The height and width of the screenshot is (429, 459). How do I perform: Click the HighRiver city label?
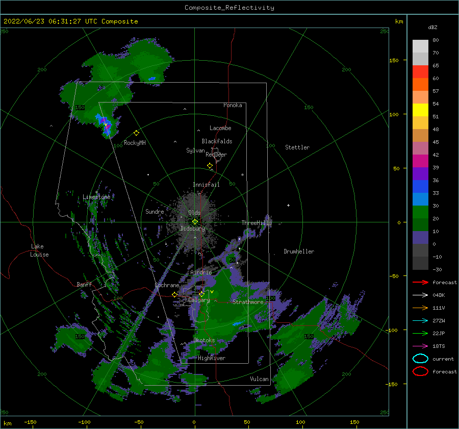pyautogui.click(x=212, y=358)
